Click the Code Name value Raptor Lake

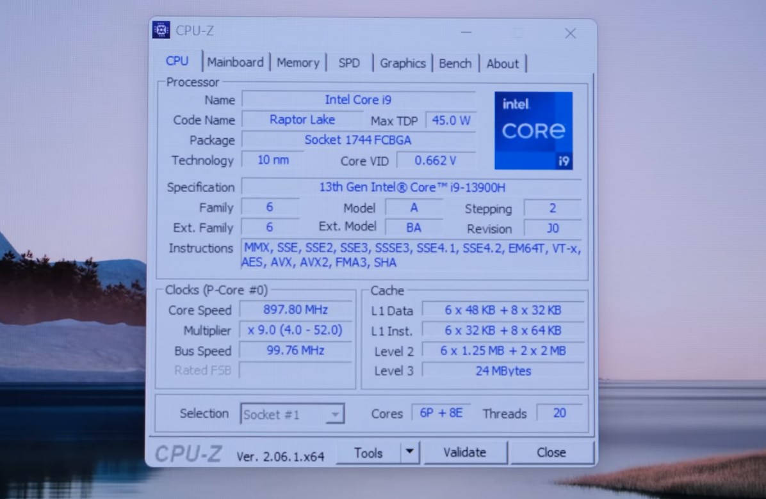point(302,120)
